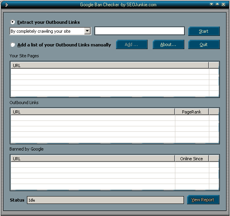The image size is (230, 216).
Task: Click the down-arrow minimize icon in title bar
Action: [x=211, y=4]
